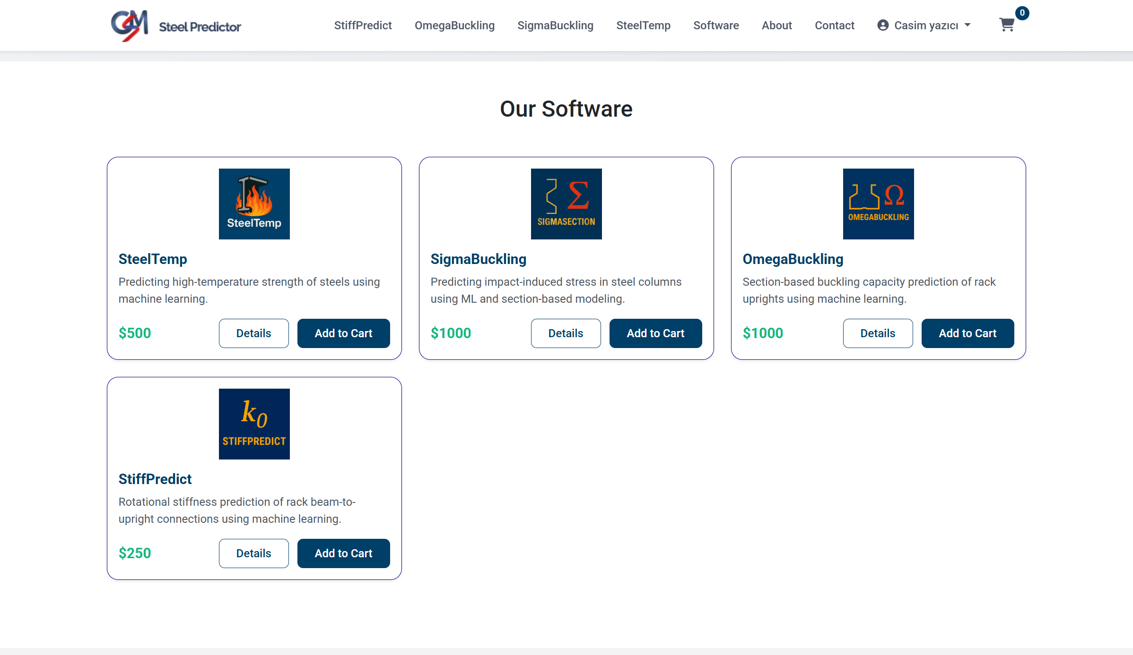The width and height of the screenshot is (1133, 655).
Task: Open StiffPredict from the navigation bar
Action: [x=363, y=25]
